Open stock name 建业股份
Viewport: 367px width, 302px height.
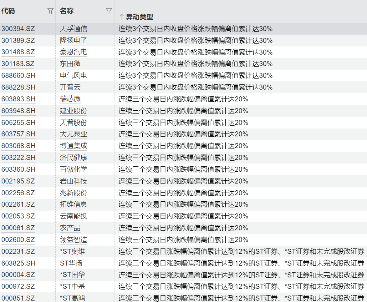pyautogui.click(x=73, y=111)
